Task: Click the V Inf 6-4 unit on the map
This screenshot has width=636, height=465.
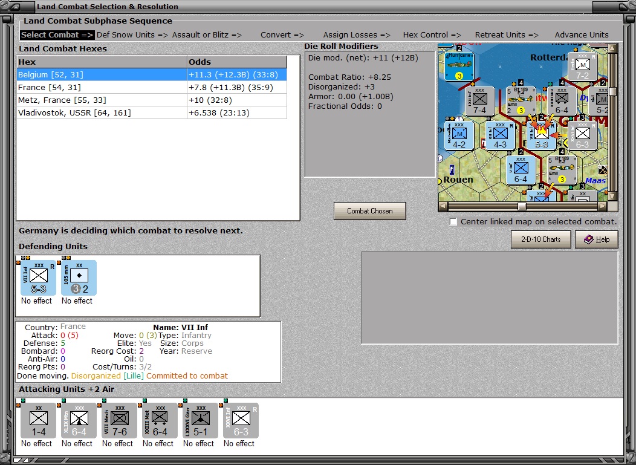Action: [521, 170]
